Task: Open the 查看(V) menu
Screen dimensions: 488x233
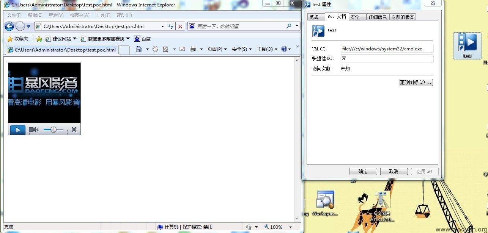Action: 56,15
